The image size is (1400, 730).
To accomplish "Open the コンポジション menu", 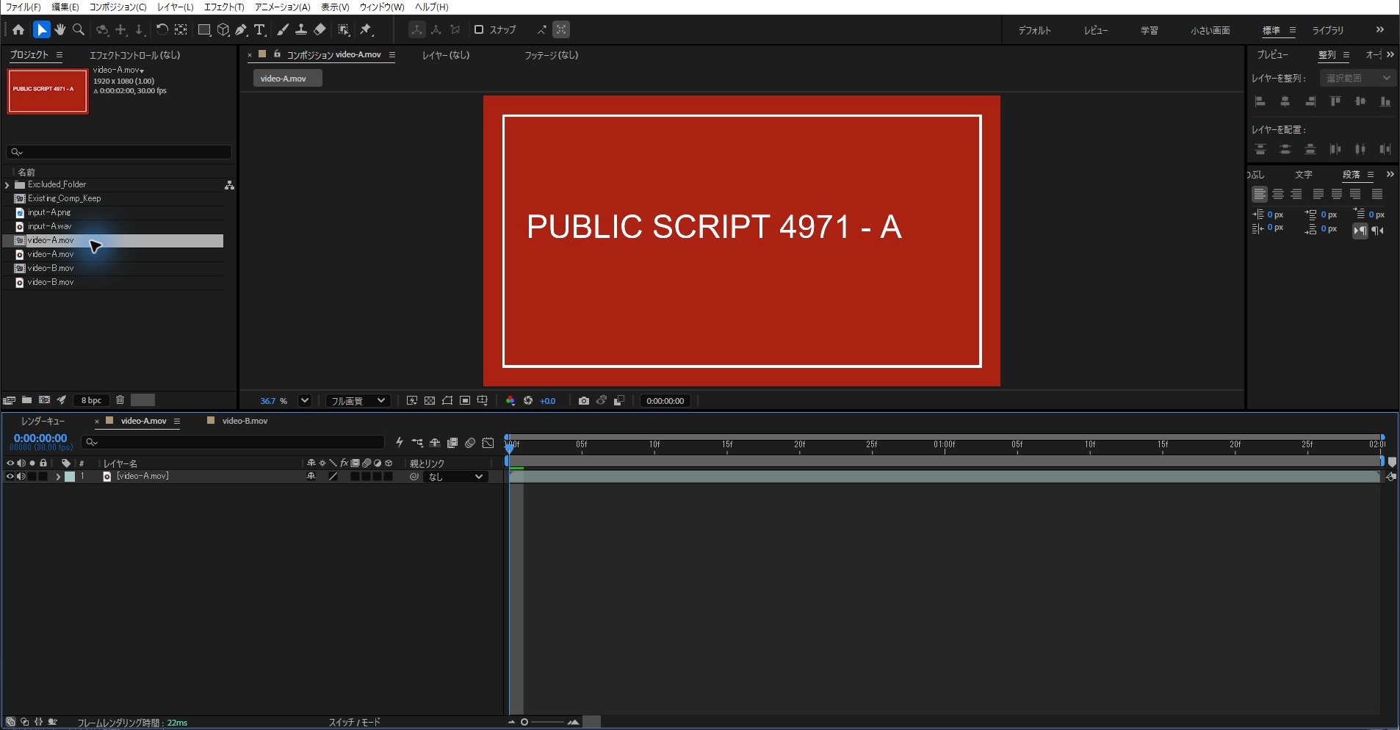I will [118, 7].
